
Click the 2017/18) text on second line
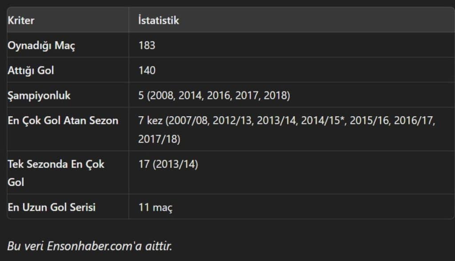(x=160, y=139)
